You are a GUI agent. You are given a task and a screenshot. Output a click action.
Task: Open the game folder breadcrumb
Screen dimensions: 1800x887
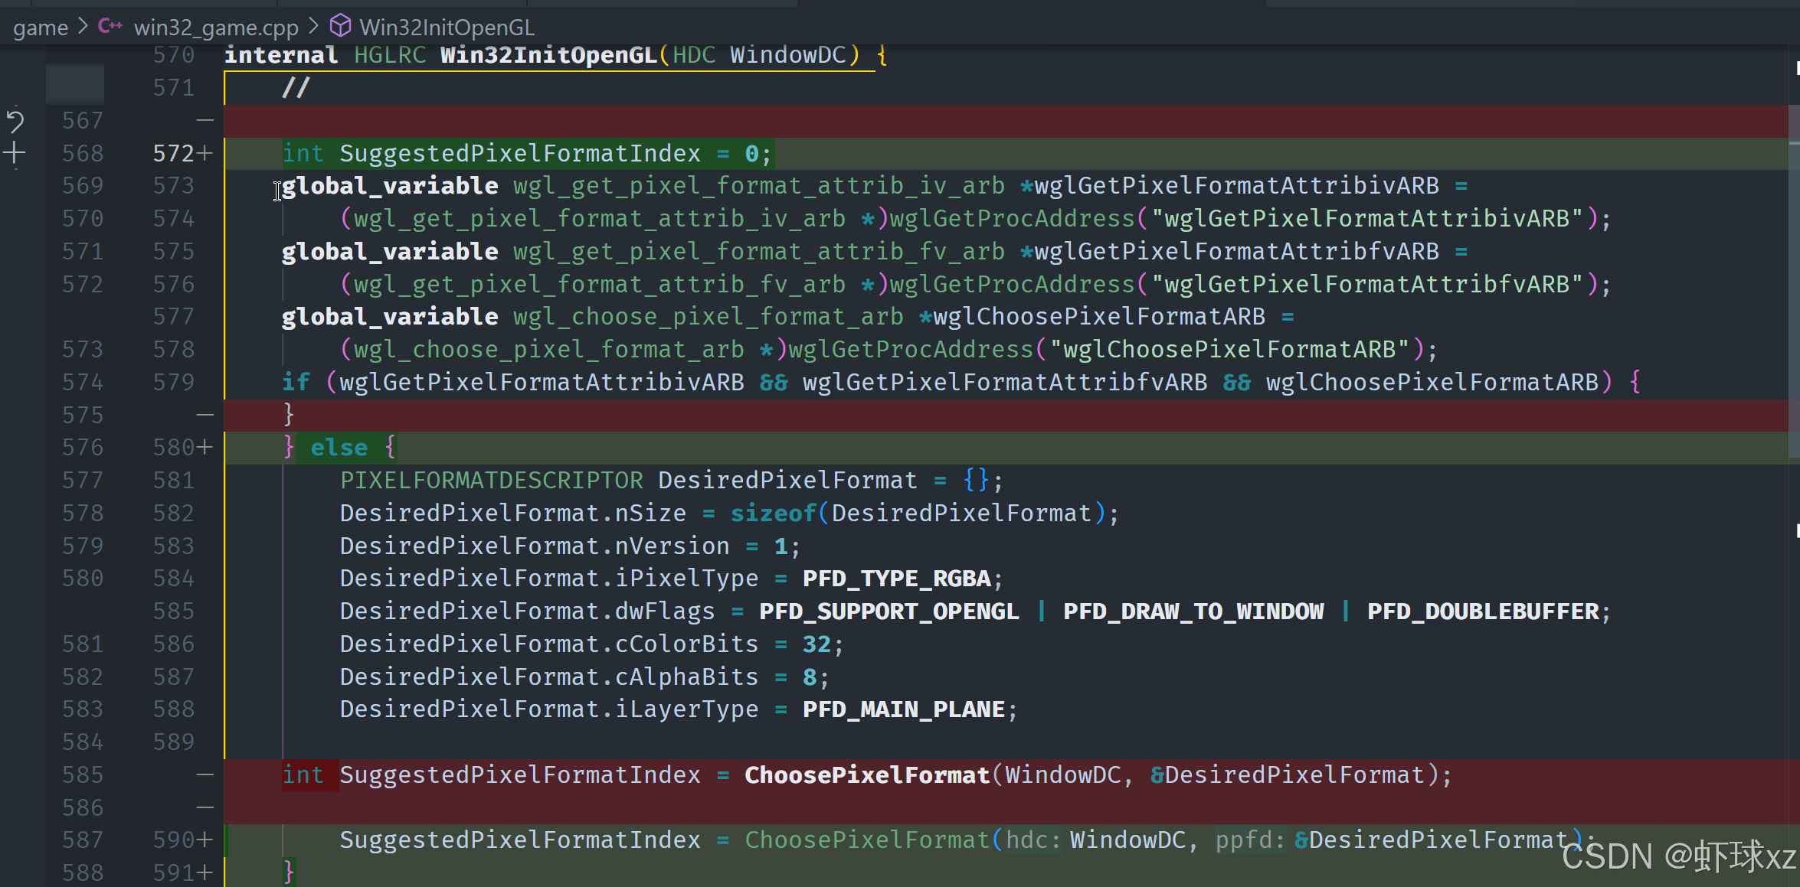point(41,28)
